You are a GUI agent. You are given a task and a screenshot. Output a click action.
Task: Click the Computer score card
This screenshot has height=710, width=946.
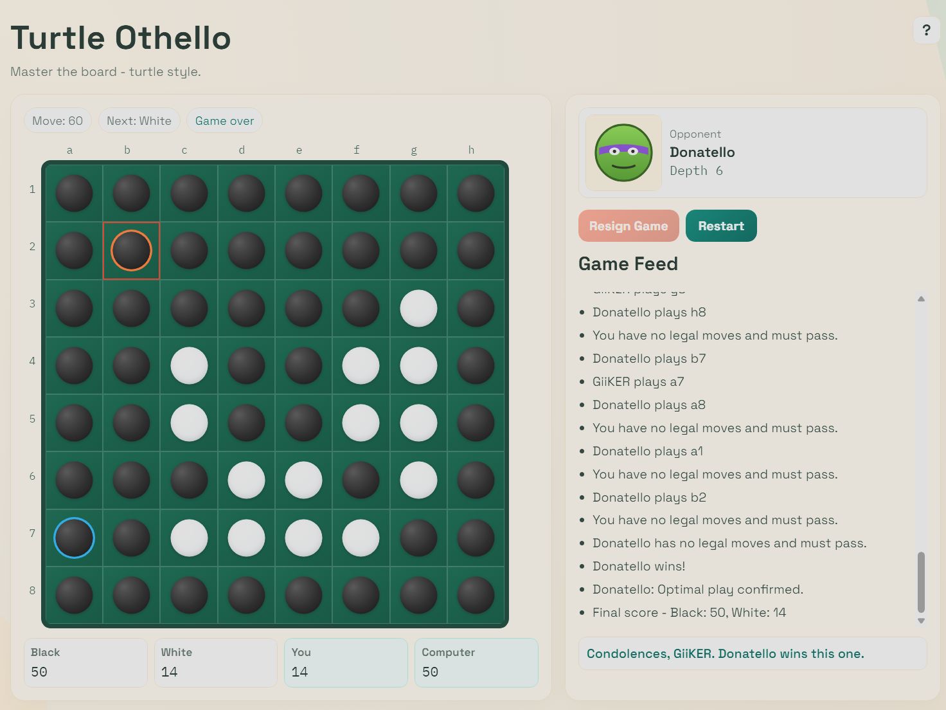[x=476, y=662]
